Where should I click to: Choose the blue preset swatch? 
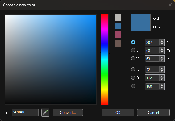pyautogui.click(x=118, y=26)
